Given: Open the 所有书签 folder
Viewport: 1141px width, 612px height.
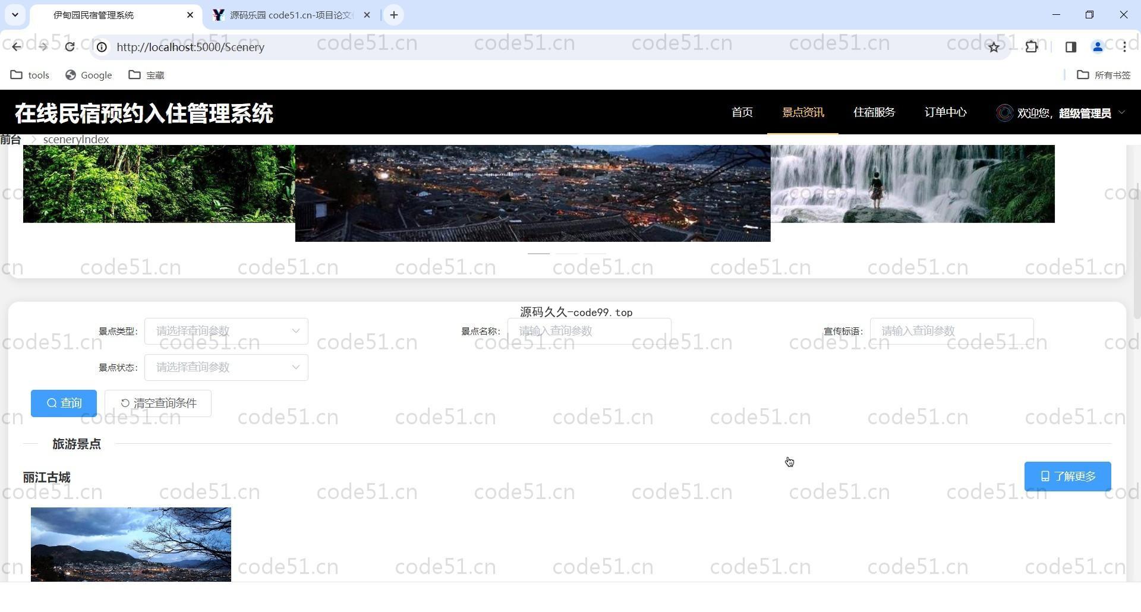Looking at the screenshot, I should (x=1104, y=75).
